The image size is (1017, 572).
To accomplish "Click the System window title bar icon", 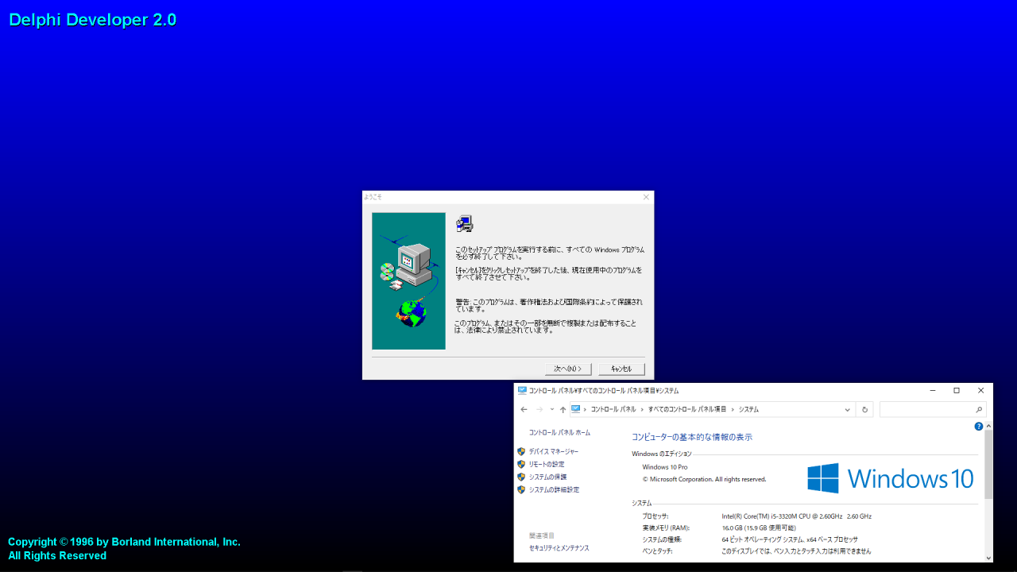I will tap(521, 390).
